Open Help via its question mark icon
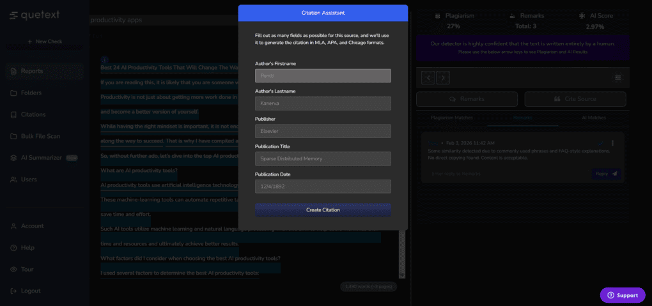The width and height of the screenshot is (652, 306). coord(13,248)
